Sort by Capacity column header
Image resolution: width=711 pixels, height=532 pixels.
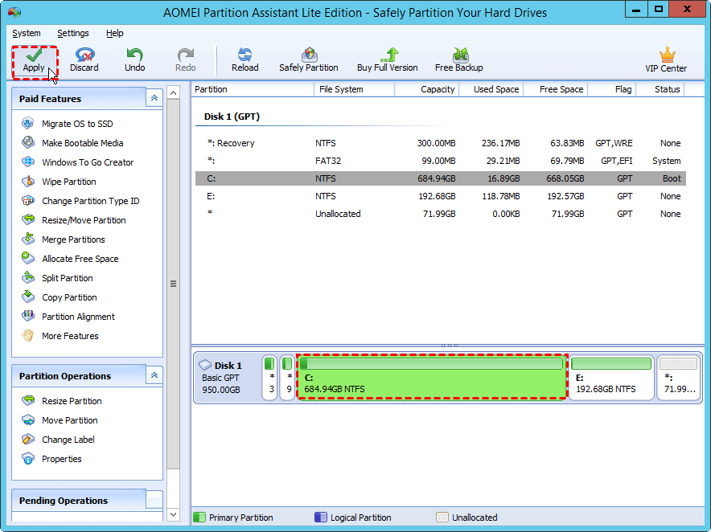pos(427,89)
